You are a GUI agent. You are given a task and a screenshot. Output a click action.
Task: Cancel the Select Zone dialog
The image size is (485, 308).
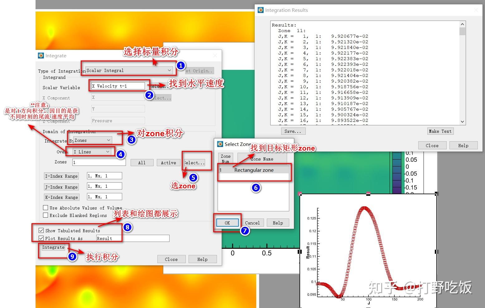pyautogui.click(x=252, y=223)
